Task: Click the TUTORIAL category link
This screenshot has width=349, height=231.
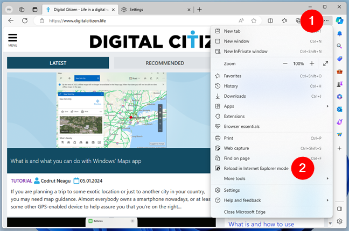Action: pyautogui.click(x=22, y=181)
